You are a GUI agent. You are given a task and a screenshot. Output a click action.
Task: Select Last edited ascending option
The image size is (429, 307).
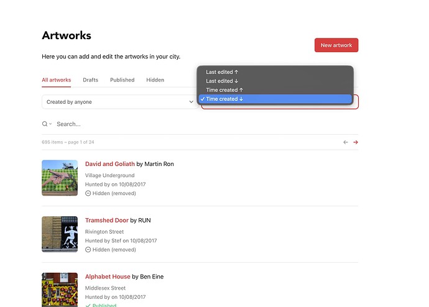[x=223, y=72]
